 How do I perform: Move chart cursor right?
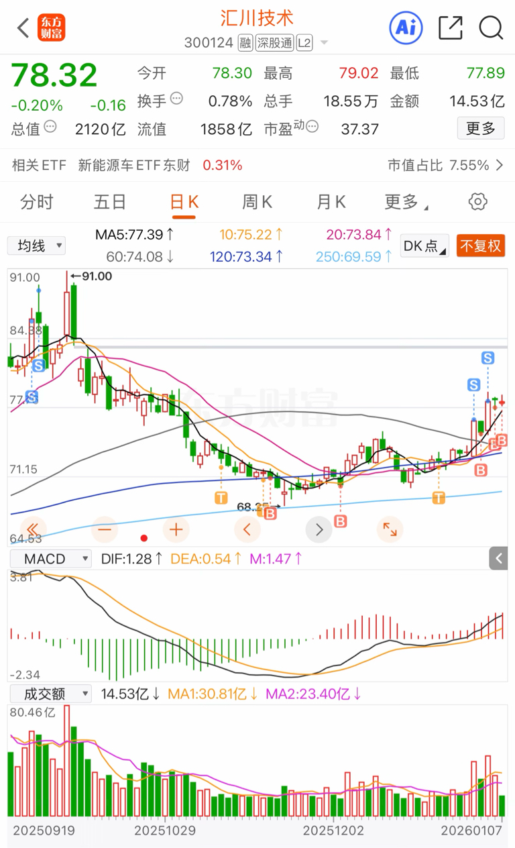point(319,529)
